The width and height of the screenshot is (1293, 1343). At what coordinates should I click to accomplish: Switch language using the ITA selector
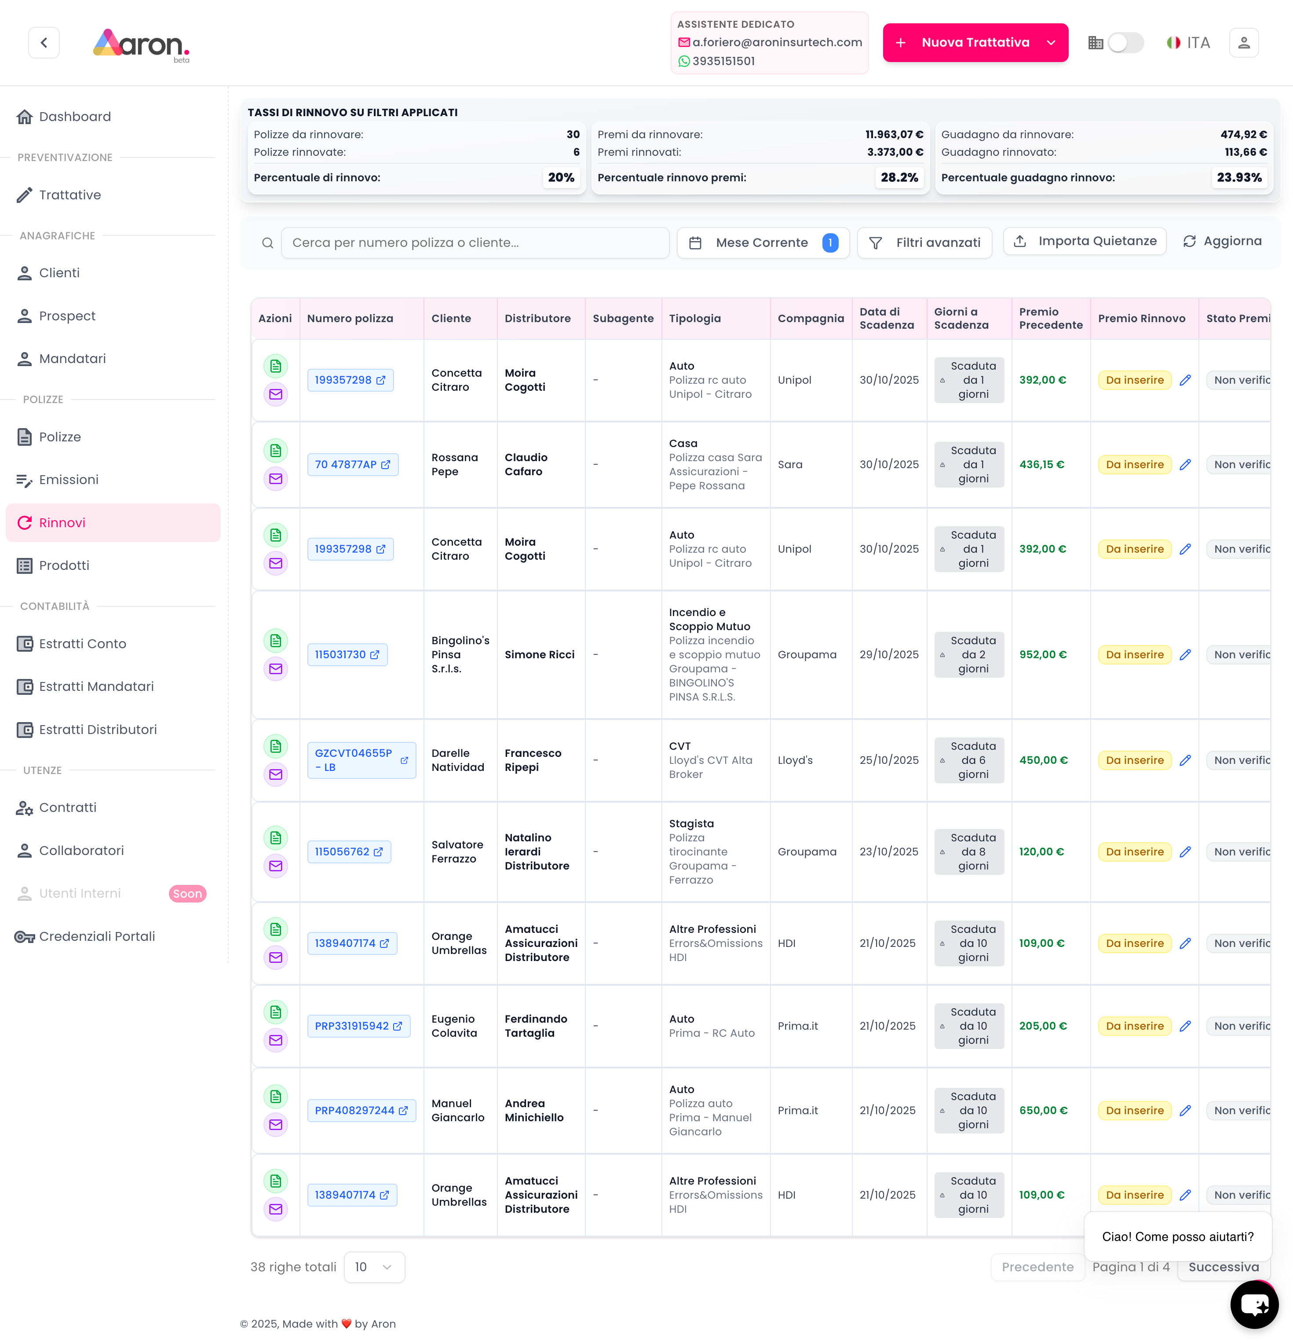pos(1189,43)
